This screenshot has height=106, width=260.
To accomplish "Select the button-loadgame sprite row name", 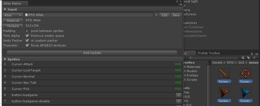I will click(x=25, y=95).
